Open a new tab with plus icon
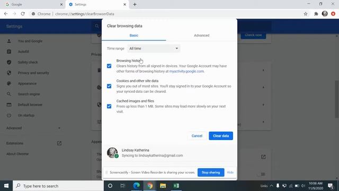 tap(135, 4)
